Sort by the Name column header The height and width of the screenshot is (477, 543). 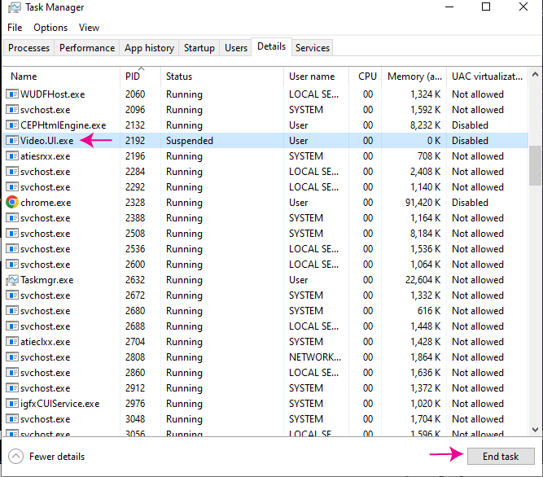coord(61,77)
